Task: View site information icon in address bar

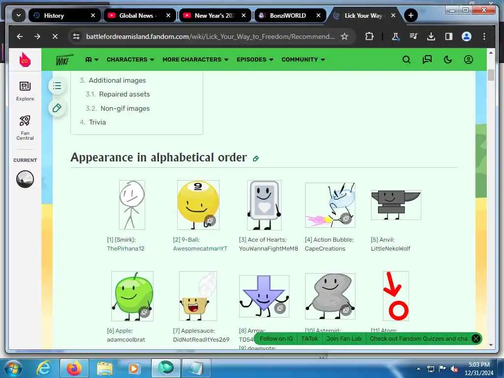Action: coord(76,36)
